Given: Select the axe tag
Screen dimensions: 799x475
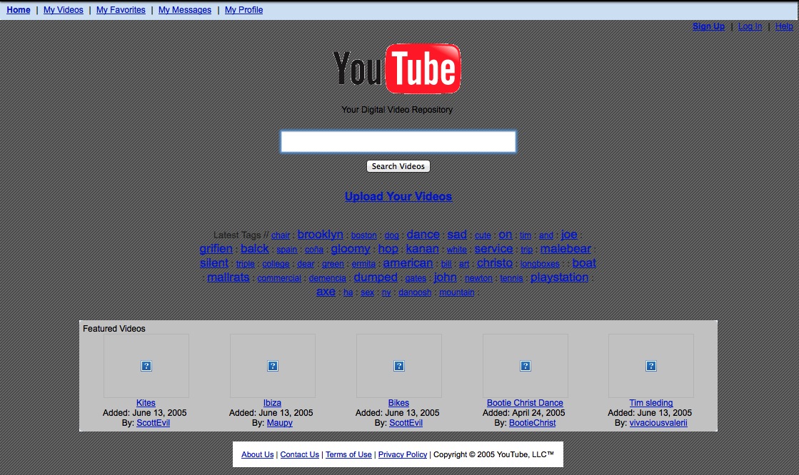Looking at the screenshot, I should tap(326, 291).
